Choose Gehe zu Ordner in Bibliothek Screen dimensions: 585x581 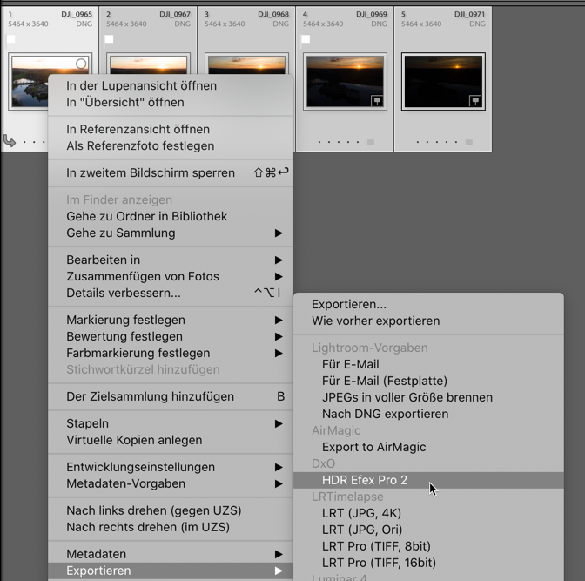tap(171, 216)
